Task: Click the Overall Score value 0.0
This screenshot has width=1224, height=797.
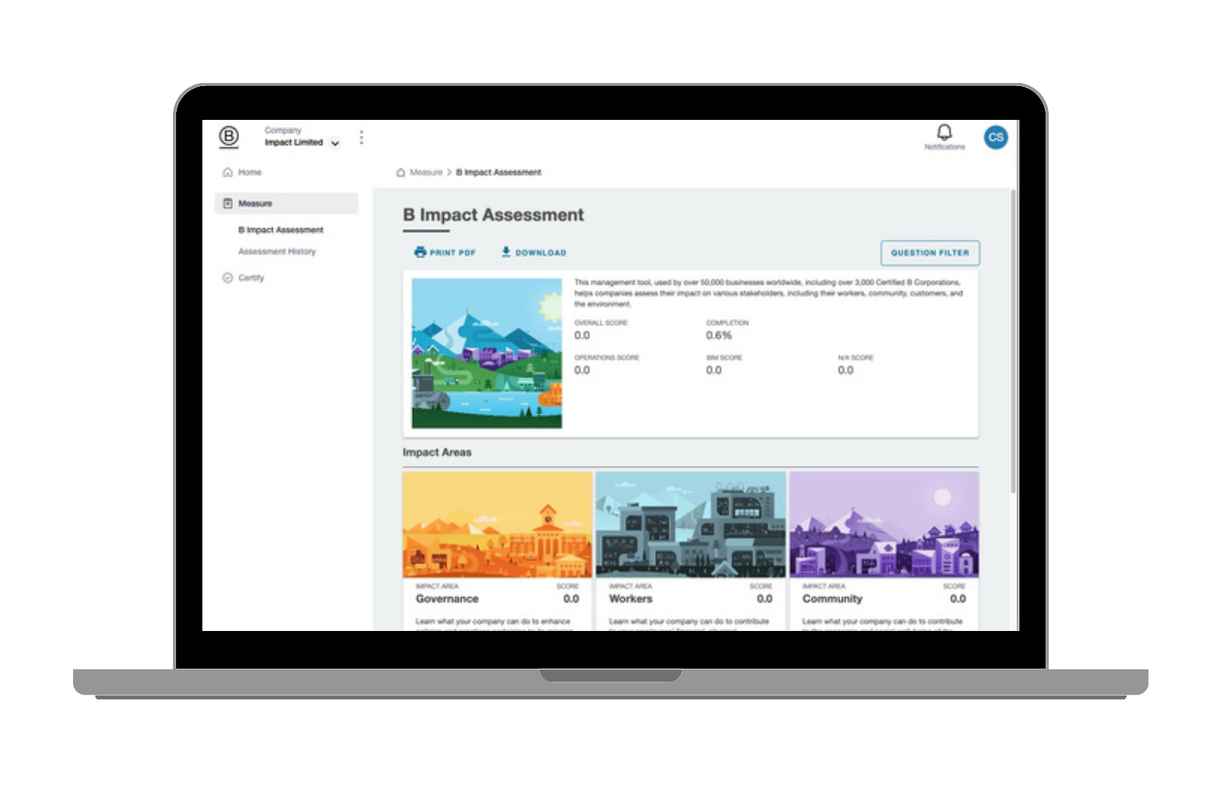Action: (x=582, y=335)
